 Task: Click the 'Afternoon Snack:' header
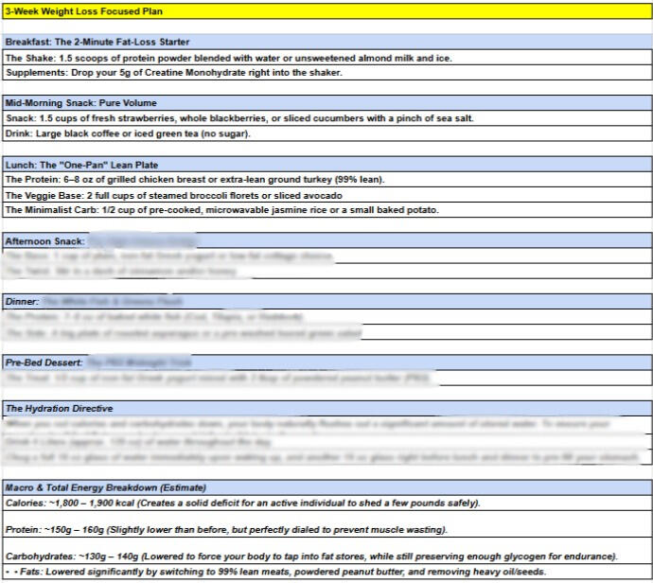pos(326,240)
